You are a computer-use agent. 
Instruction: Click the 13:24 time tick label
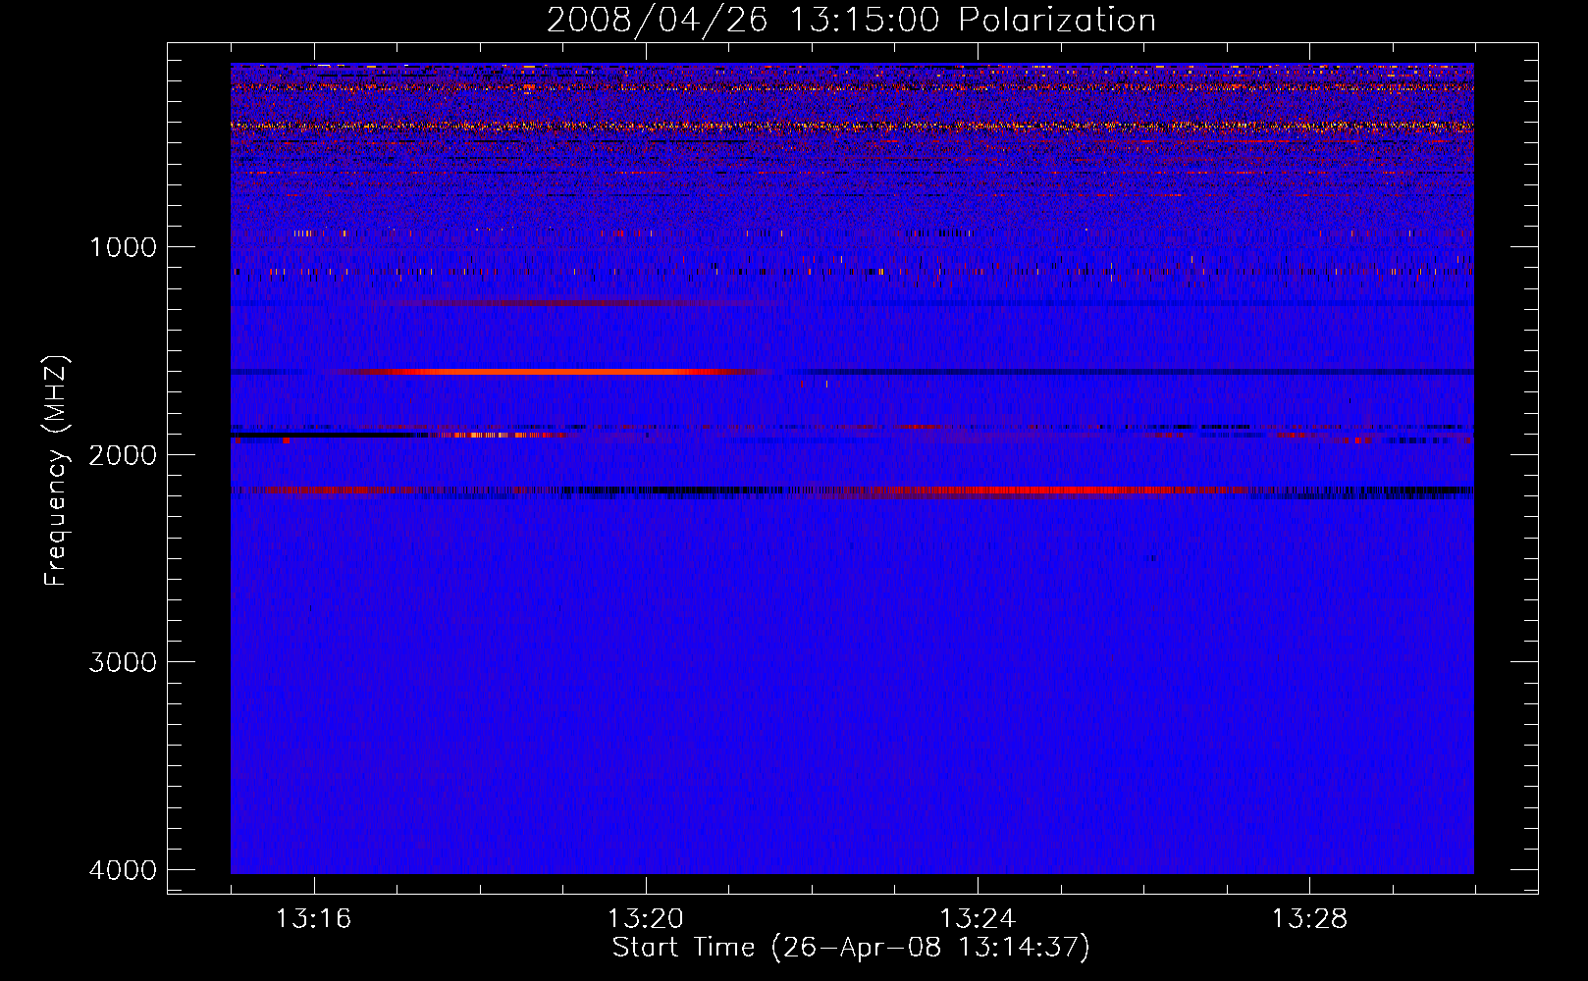pyautogui.click(x=978, y=919)
